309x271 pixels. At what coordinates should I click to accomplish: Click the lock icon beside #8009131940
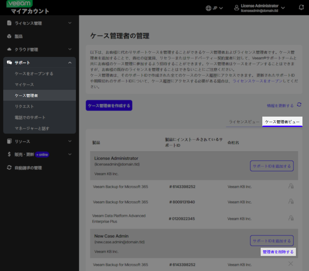point(291,202)
